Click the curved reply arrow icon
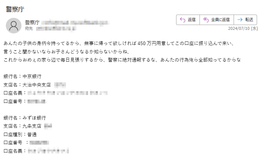Screen dimensions: 258x155 point(183,20)
